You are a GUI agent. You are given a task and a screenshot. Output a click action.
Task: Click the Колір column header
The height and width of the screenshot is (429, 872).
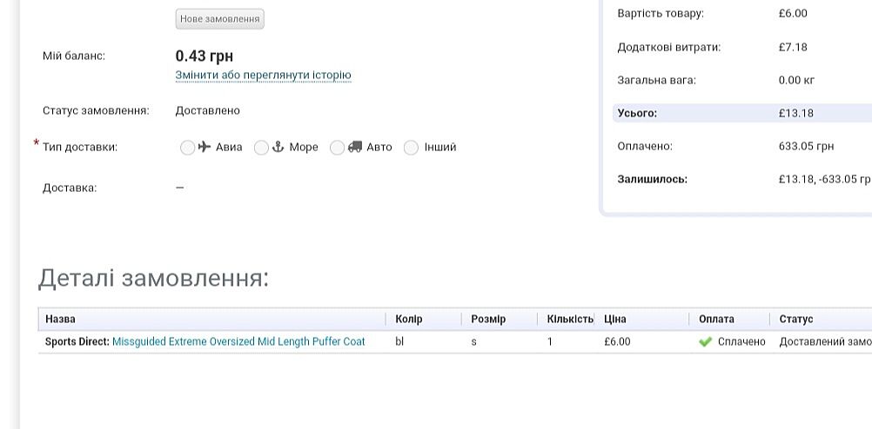point(408,320)
